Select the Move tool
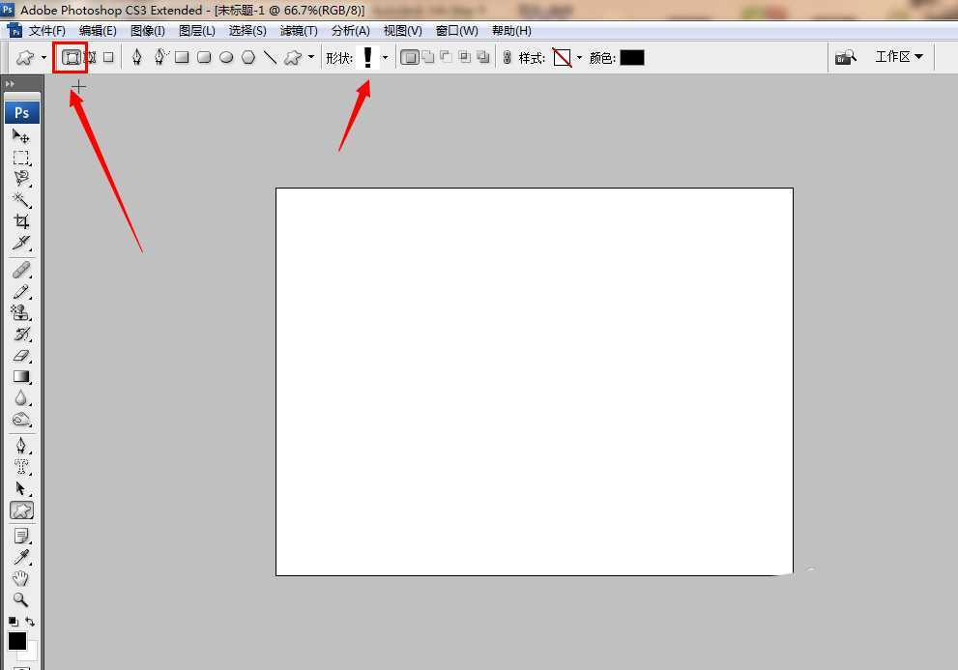The height and width of the screenshot is (670, 958). (x=21, y=136)
